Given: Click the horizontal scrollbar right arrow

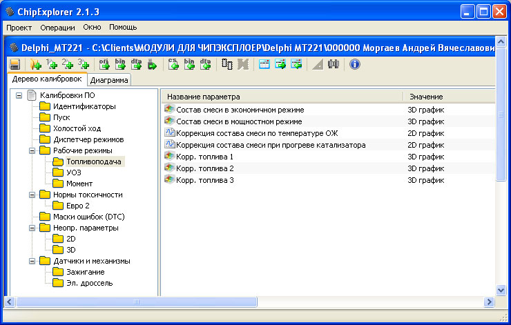Looking at the screenshot, I should click(x=489, y=302).
